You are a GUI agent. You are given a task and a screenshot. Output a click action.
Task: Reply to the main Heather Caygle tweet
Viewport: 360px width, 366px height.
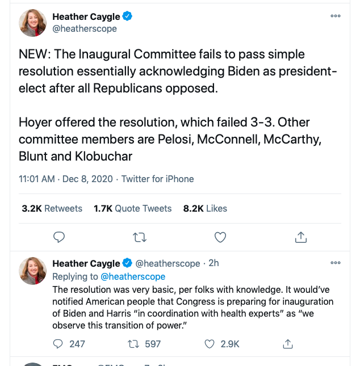pos(59,237)
